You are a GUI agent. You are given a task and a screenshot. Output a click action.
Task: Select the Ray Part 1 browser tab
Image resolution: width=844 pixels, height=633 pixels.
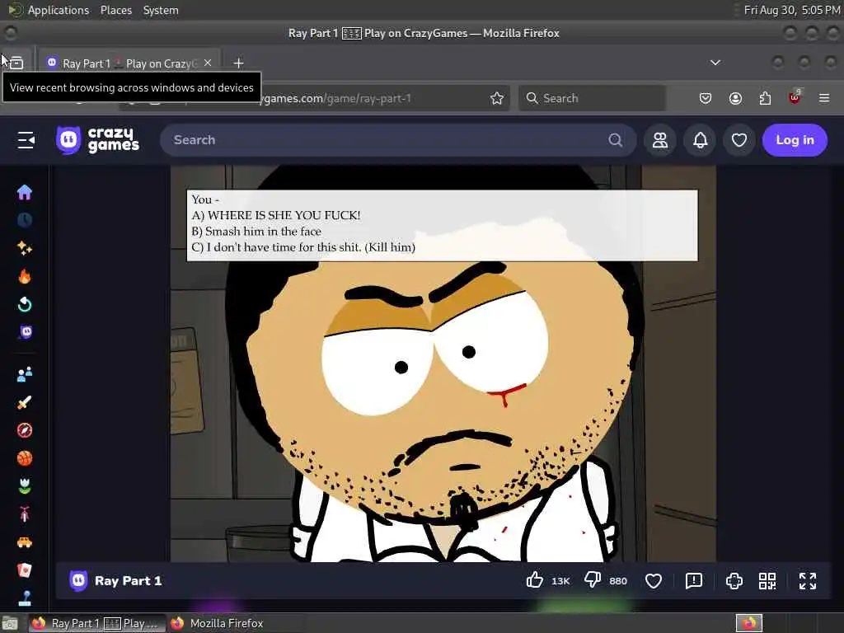[129, 63]
